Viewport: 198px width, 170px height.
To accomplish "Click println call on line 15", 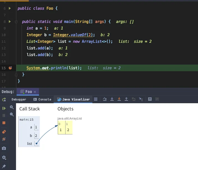I will coord(58,68).
